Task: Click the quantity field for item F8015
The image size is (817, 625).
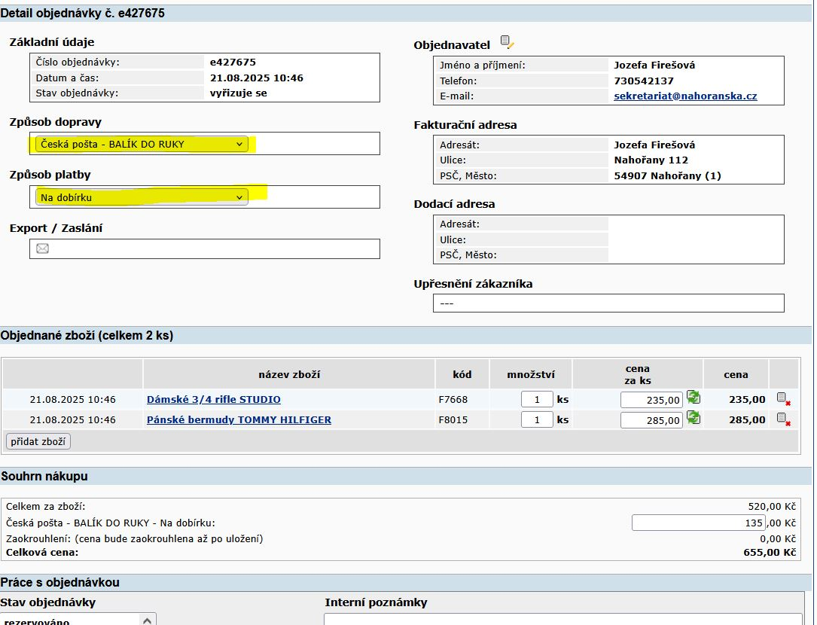Action: coord(537,420)
